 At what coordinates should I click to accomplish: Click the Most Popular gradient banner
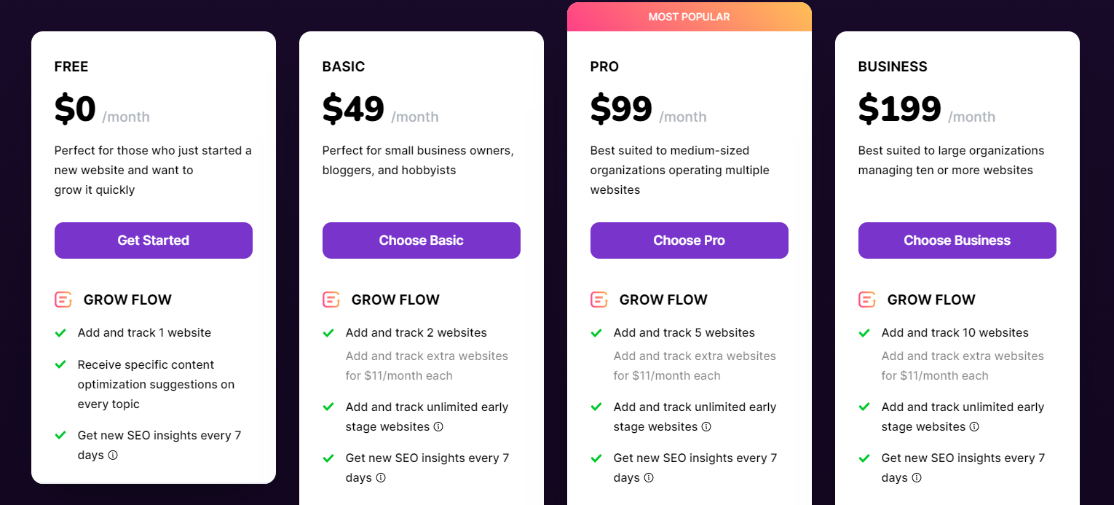tap(690, 17)
